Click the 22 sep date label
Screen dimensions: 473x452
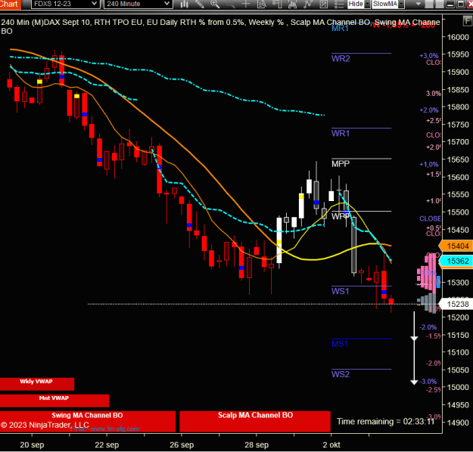click(x=107, y=444)
